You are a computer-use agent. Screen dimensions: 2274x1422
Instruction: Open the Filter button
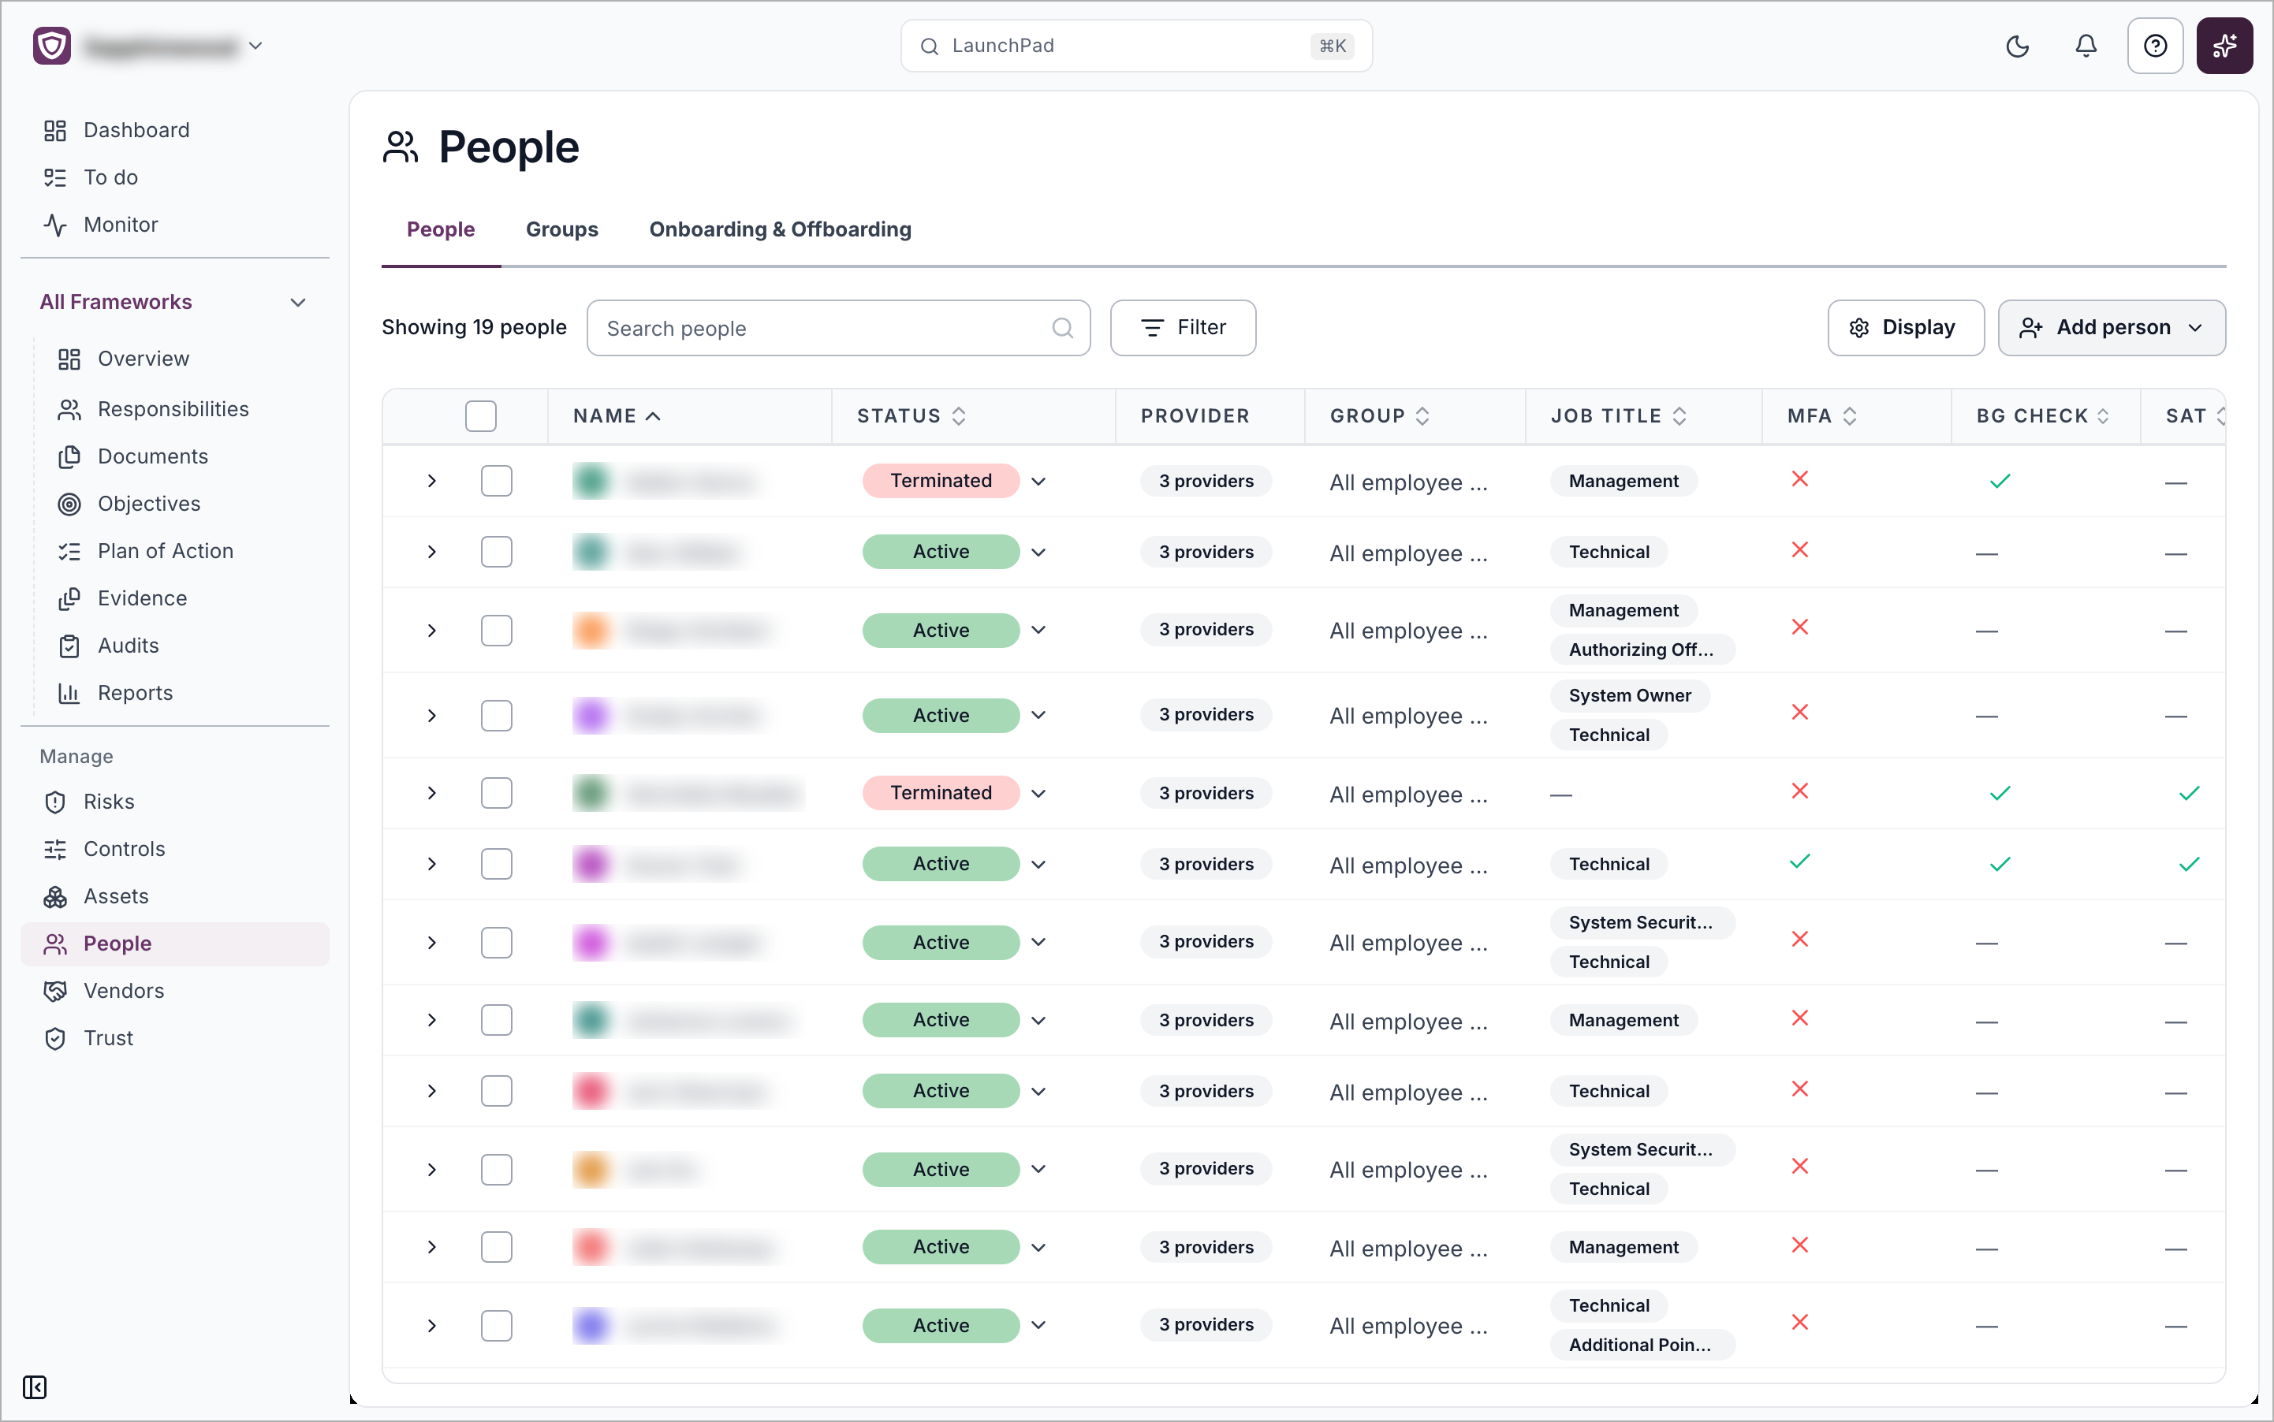coord(1183,327)
